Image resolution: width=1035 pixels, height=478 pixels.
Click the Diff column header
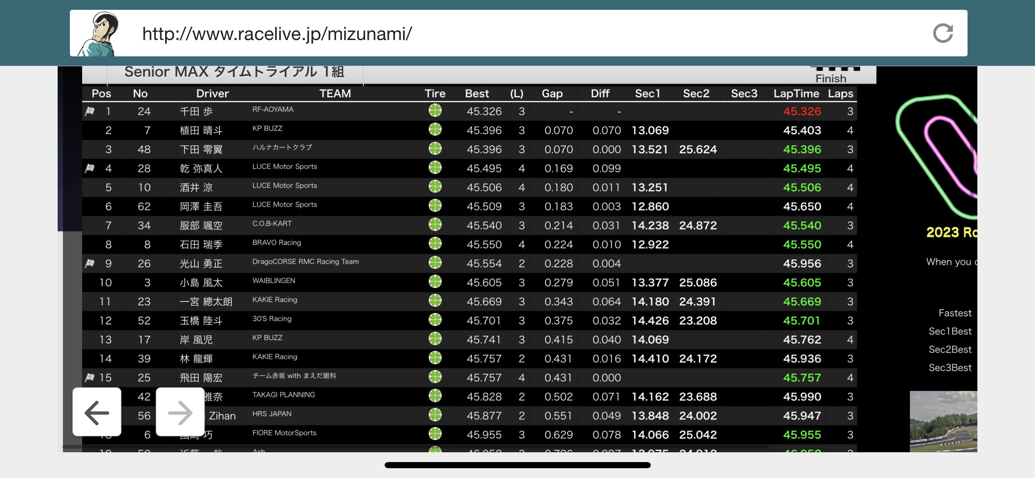click(x=600, y=94)
